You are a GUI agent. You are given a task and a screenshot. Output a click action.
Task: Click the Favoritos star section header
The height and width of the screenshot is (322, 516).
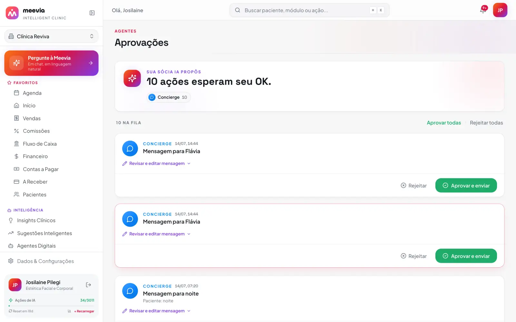tap(23, 83)
